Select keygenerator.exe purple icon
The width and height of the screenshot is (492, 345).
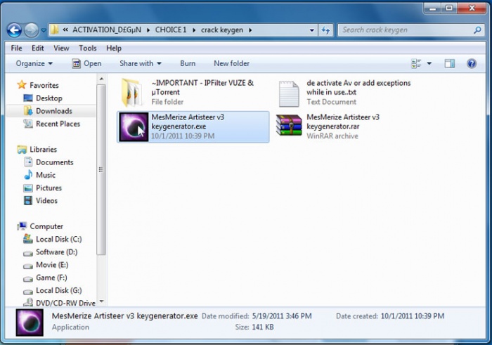(134, 126)
